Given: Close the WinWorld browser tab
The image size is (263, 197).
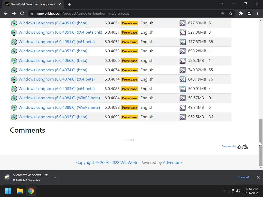Looking at the screenshot, I should [x=60, y=4].
